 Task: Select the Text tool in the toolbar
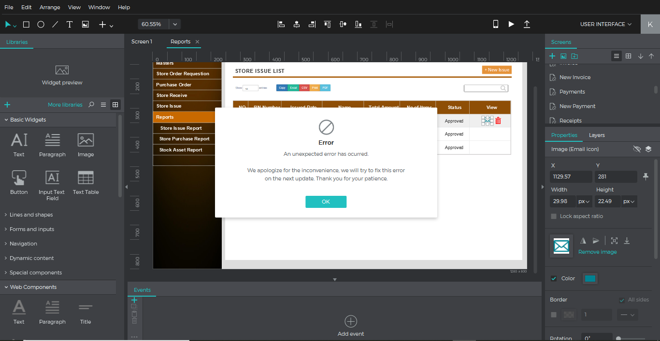[x=70, y=24]
